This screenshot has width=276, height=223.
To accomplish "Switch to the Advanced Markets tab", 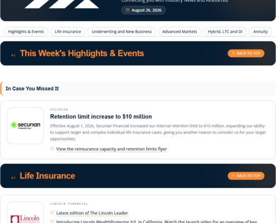I will [180, 32].
